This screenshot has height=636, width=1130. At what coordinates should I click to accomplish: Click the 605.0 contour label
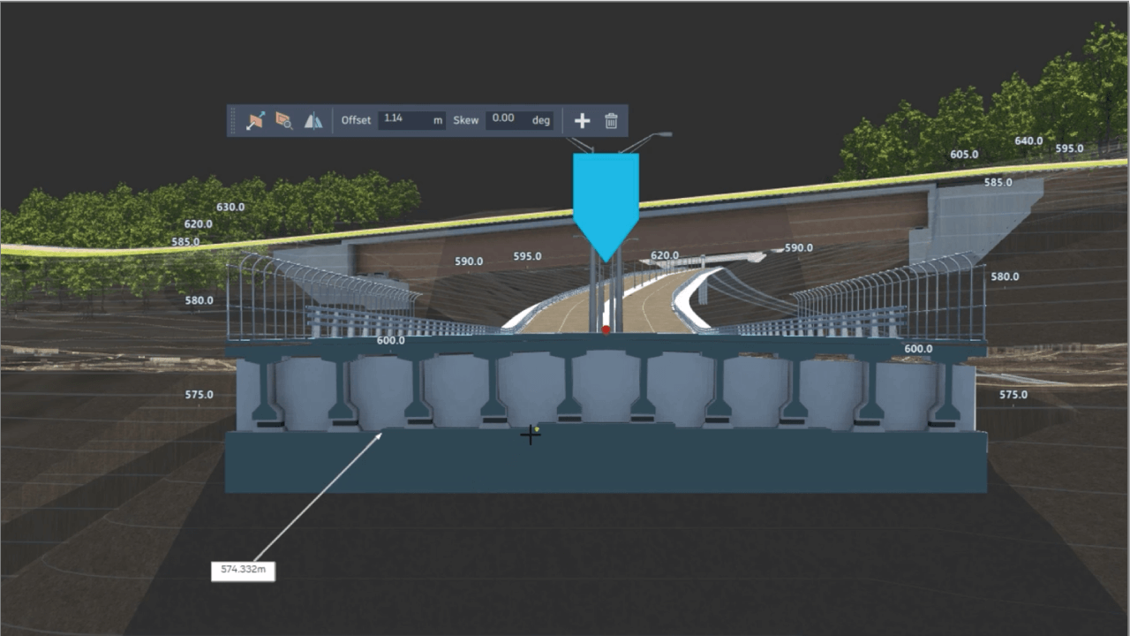(x=964, y=155)
